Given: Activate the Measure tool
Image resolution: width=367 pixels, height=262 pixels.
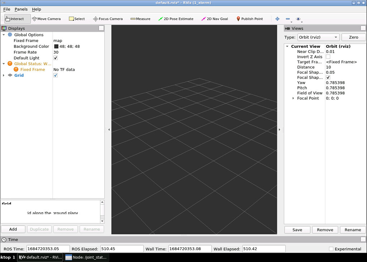Looking at the screenshot, I should coord(140,18).
